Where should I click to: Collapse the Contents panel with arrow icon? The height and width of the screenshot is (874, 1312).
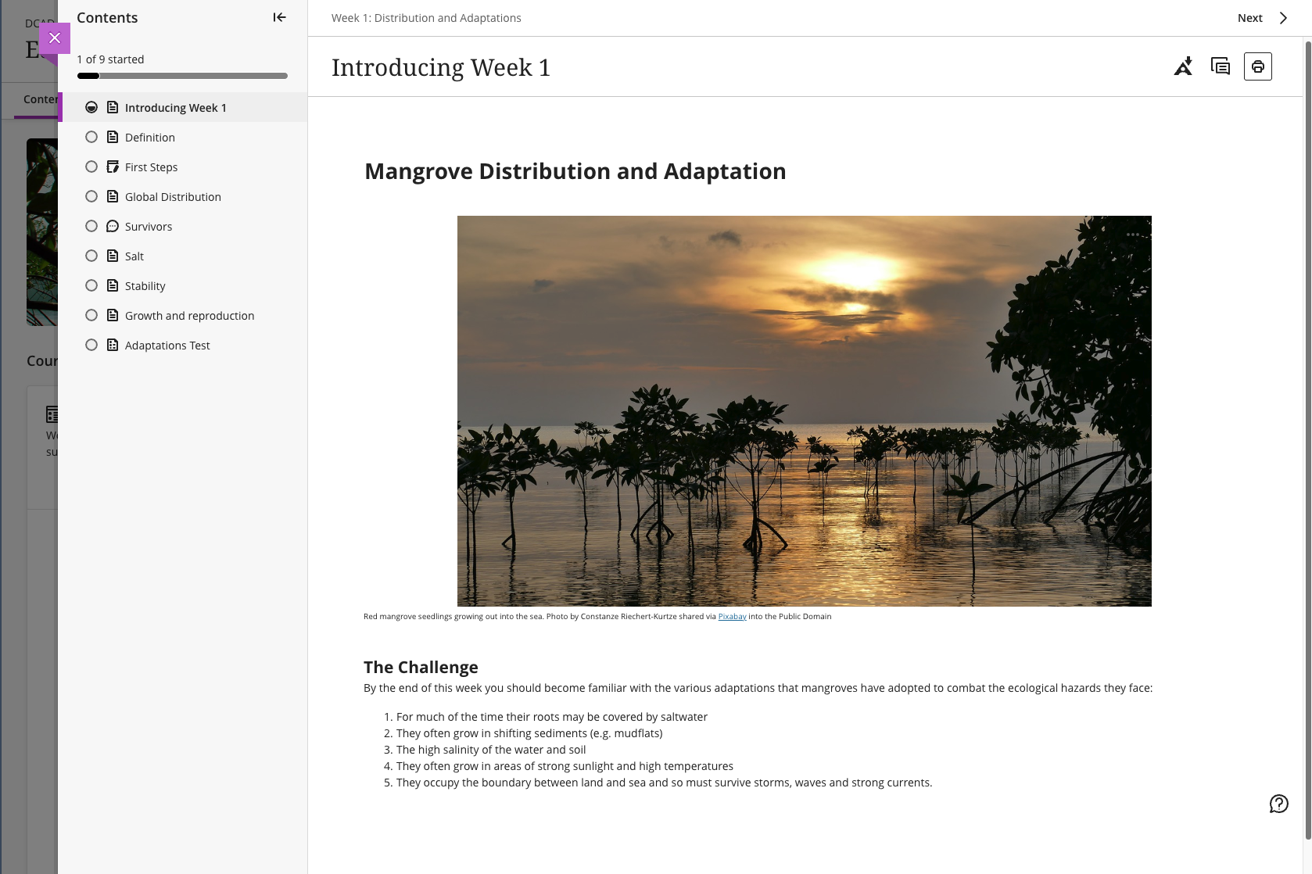(x=279, y=17)
